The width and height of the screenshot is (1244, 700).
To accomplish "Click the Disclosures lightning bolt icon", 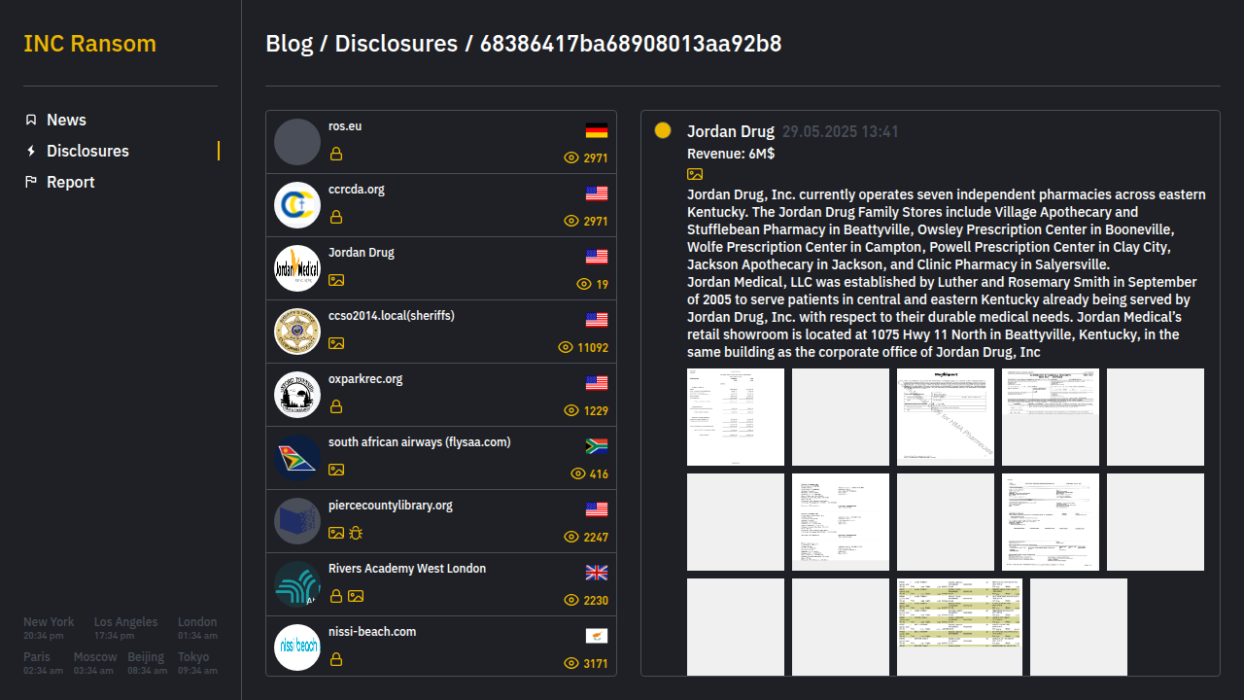I will (x=31, y=151).
